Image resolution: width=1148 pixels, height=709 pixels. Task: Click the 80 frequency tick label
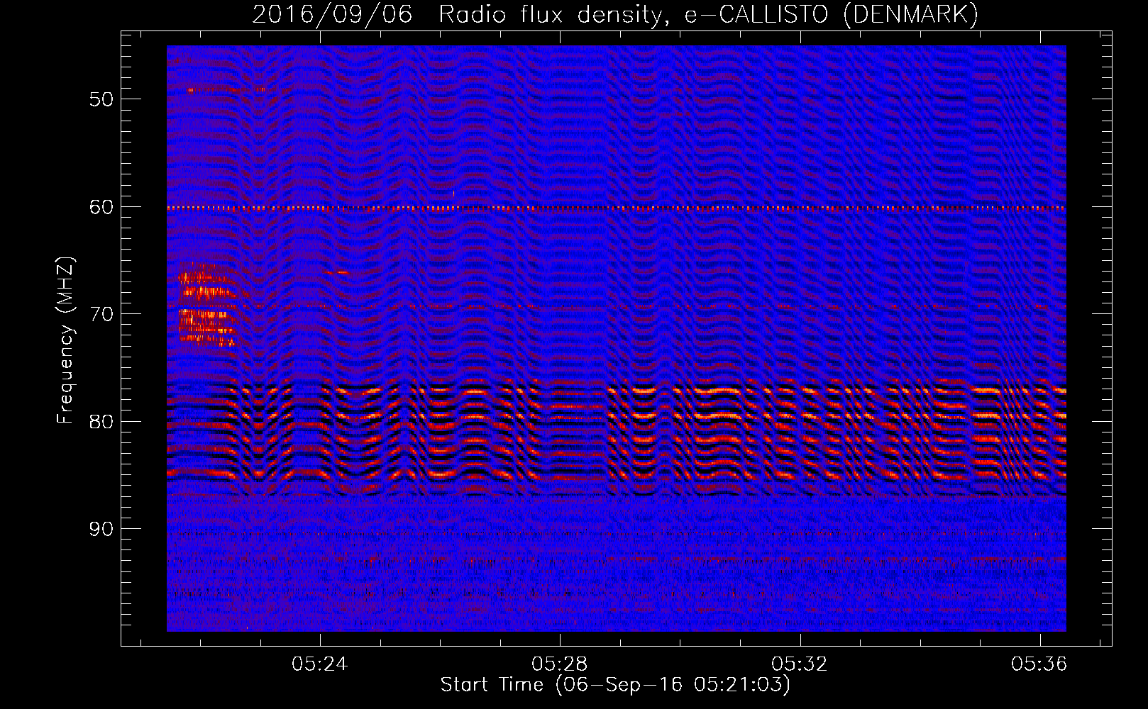tap(101, 422)
